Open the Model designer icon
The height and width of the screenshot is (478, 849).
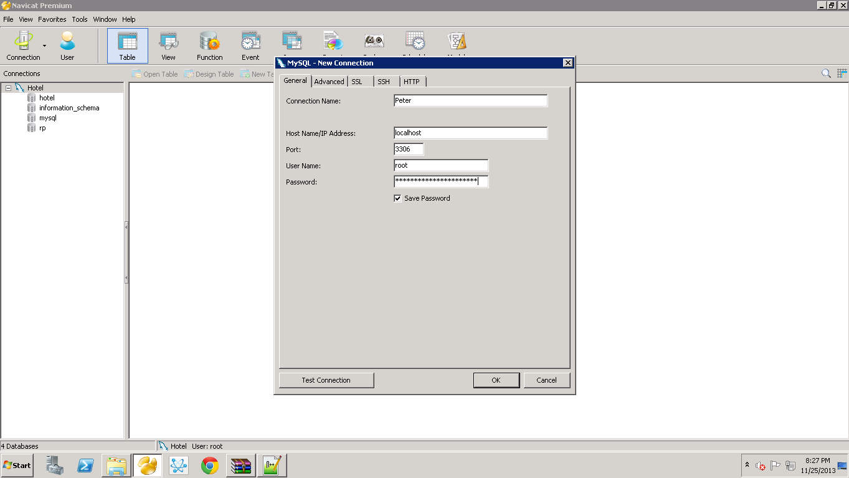457,42
